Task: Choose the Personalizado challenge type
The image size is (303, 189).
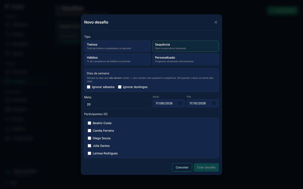Action: click(x=186, y=59)
